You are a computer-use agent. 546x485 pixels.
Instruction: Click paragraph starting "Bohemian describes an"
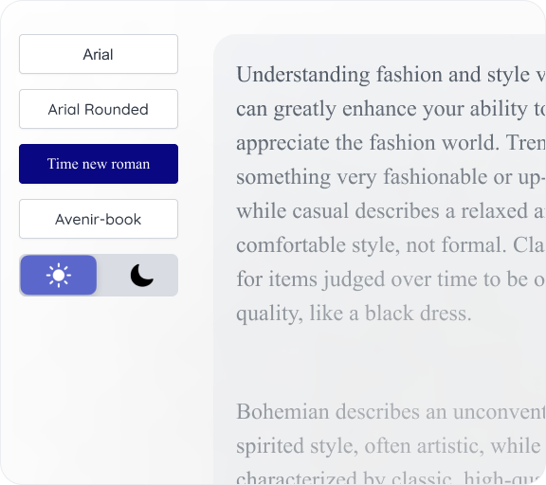pos(391,442)
